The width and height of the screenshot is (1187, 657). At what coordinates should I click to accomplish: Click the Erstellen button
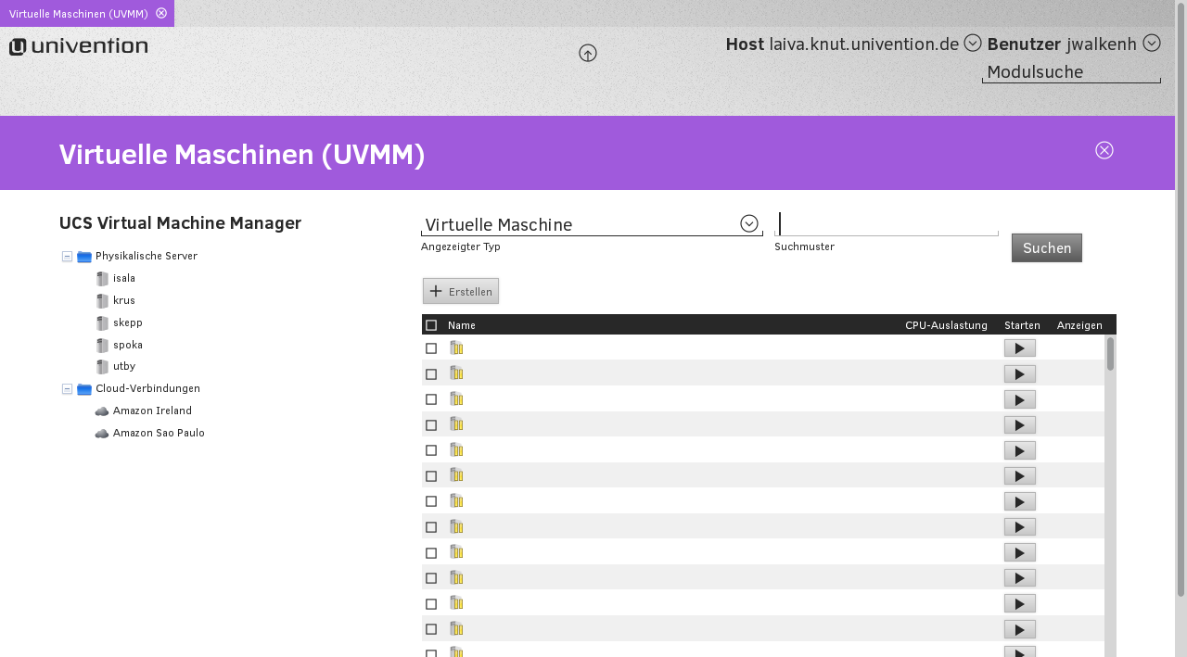click(x=461, y=291)
